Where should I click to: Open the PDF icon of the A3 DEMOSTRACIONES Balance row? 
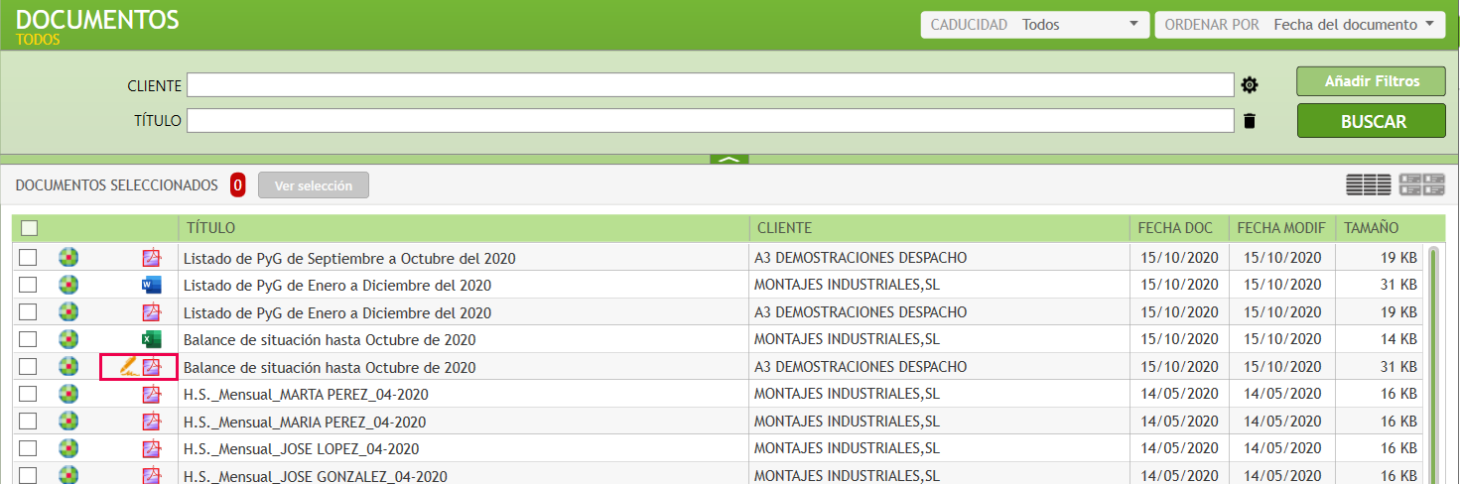pos(151,367)
